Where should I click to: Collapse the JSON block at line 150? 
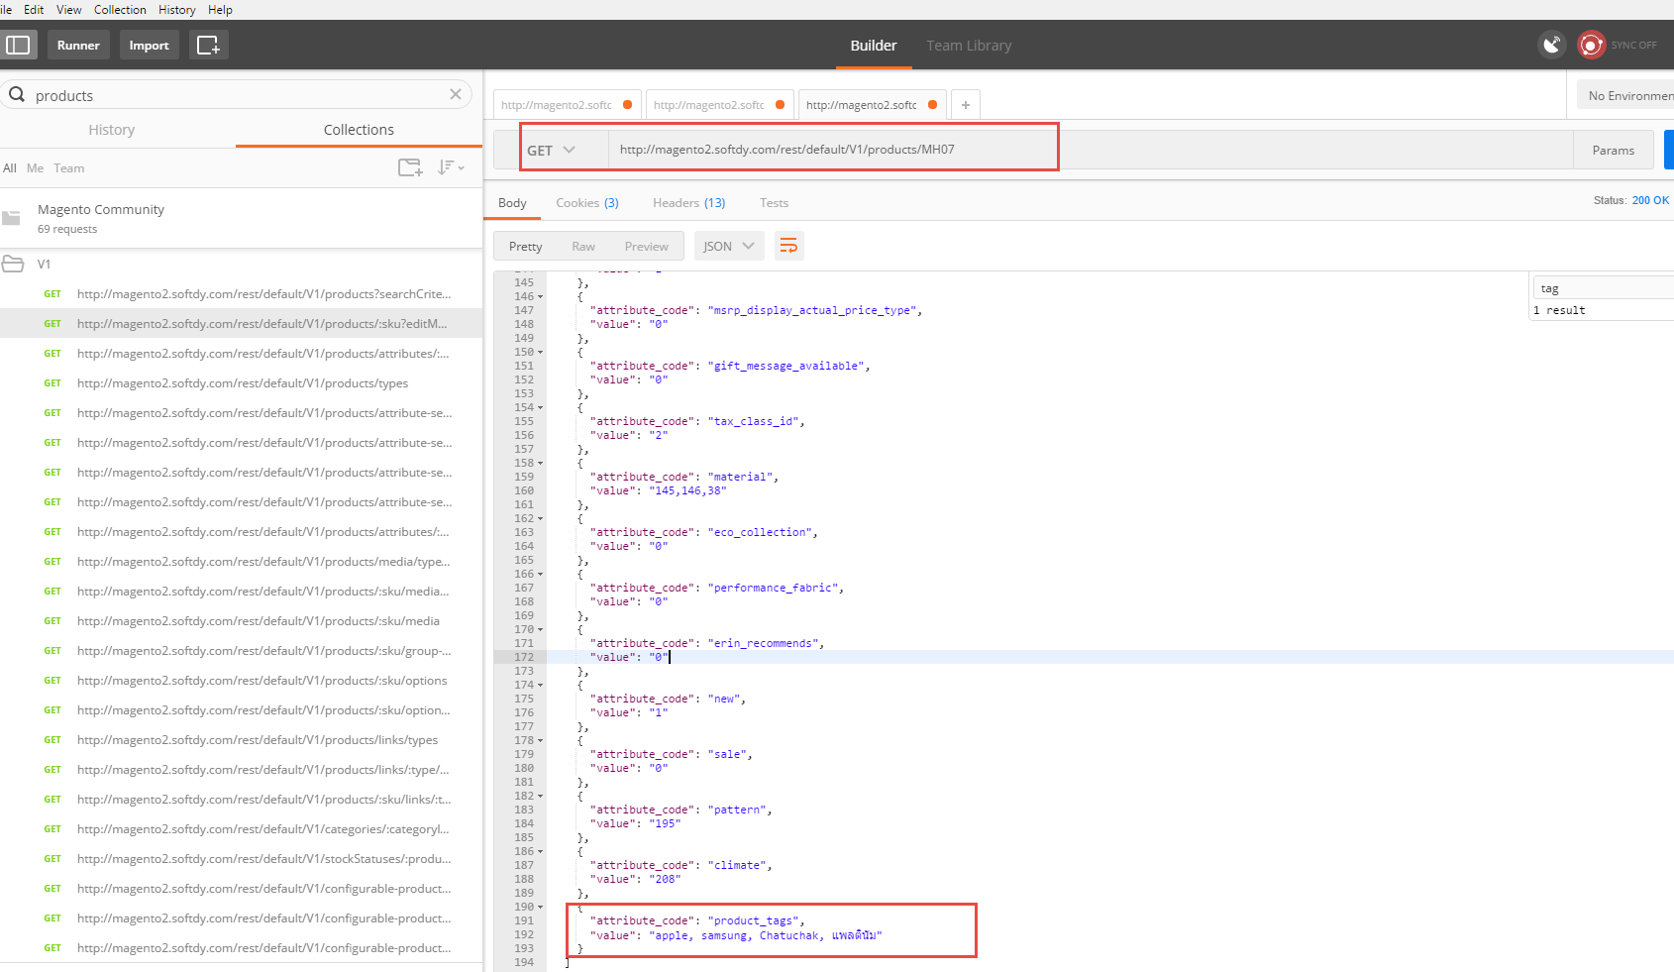point(541,352)
